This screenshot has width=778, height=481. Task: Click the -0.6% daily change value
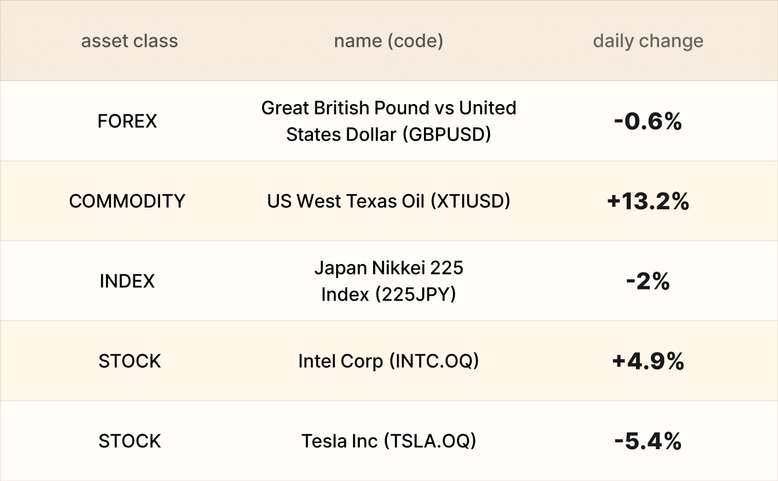[648, 121]
